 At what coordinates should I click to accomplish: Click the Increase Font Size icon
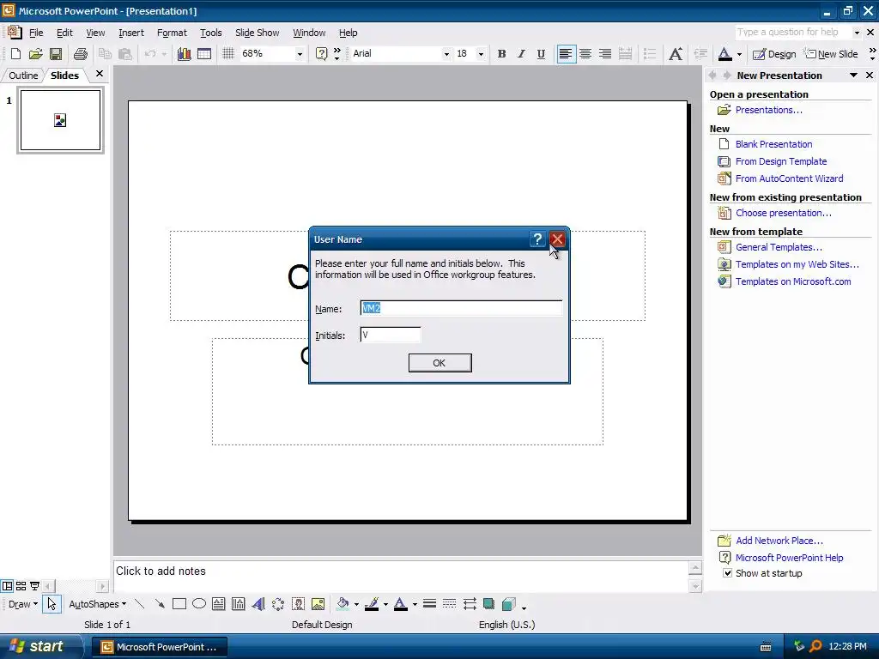click(x=676, y=54)
